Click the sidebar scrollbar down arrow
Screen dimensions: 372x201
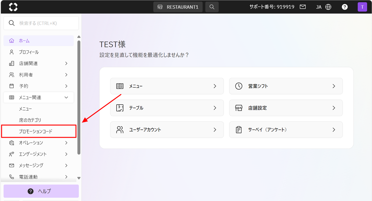[79, 178]
